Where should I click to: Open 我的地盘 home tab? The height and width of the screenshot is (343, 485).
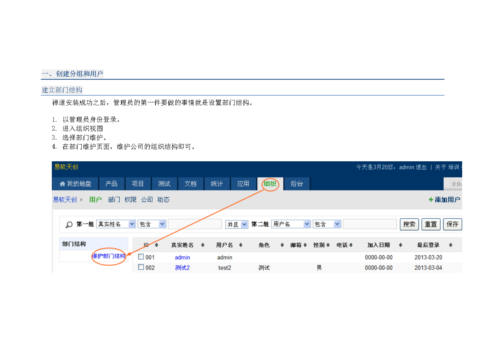point(75,184)
